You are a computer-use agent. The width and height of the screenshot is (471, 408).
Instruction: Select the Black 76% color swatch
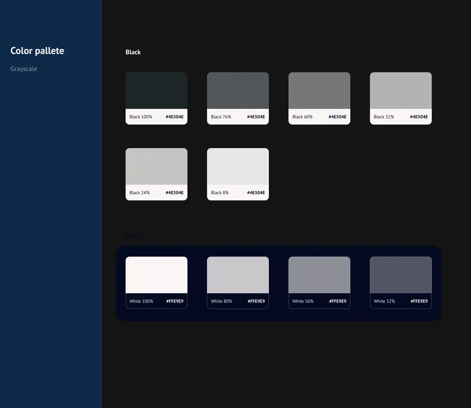coord(238,98)
